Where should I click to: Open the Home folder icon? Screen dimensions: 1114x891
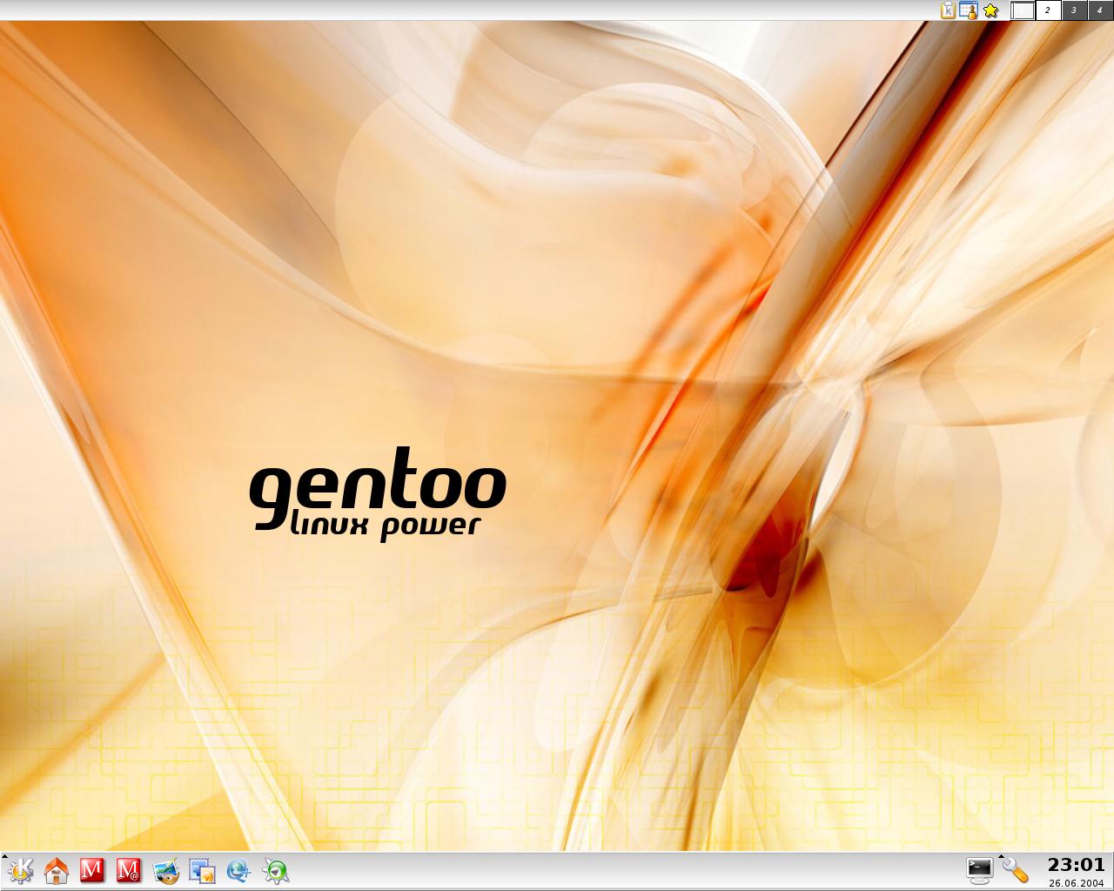click(57, 870)
